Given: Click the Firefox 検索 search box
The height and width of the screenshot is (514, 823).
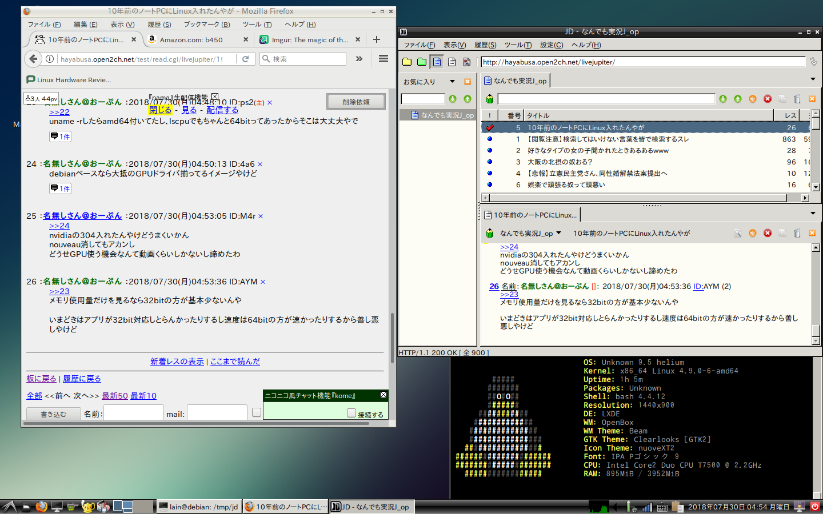Looking at the screenshot, I should point(303,59).
